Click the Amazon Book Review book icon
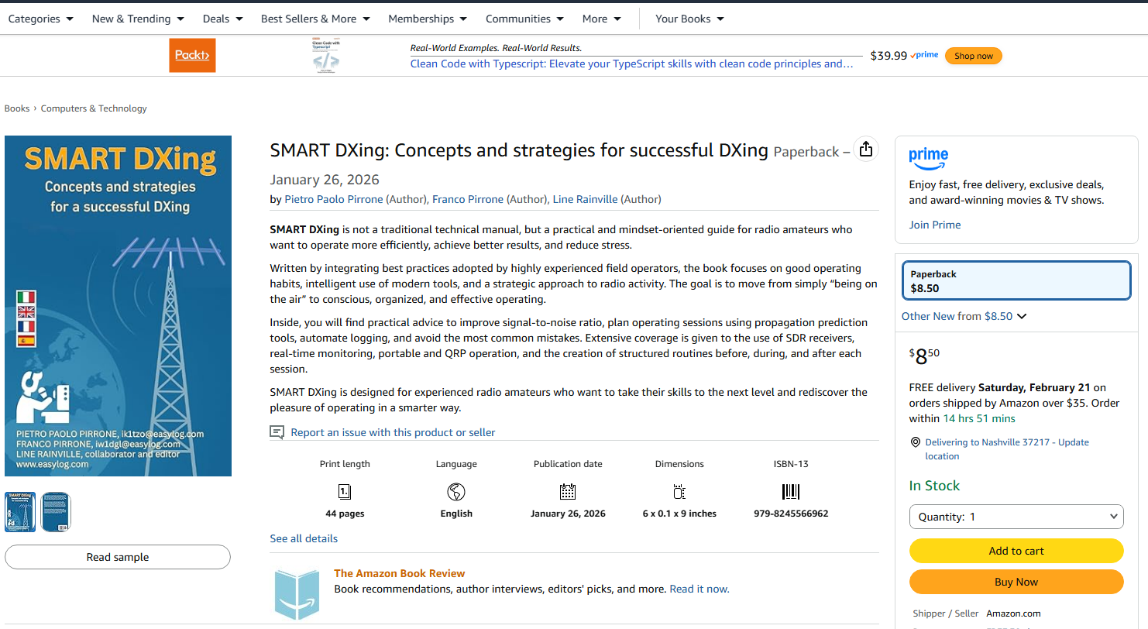1148x629 pixels. click(297, 594)
